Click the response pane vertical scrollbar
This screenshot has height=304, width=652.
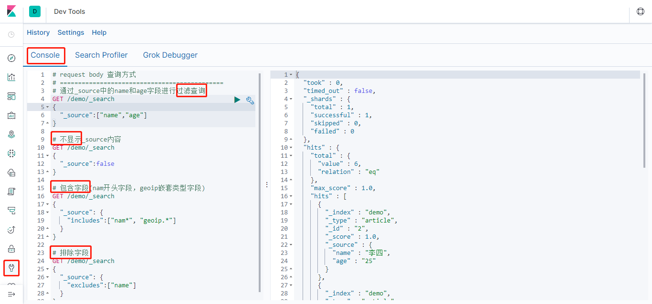(x=644, y=120)
